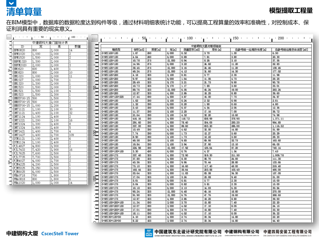Click the 中建四局安装工程有限公司 footer name
Image resolution: width=319 pixels, height=239 pixels.
pyautogui.click(x=287, y=232)
